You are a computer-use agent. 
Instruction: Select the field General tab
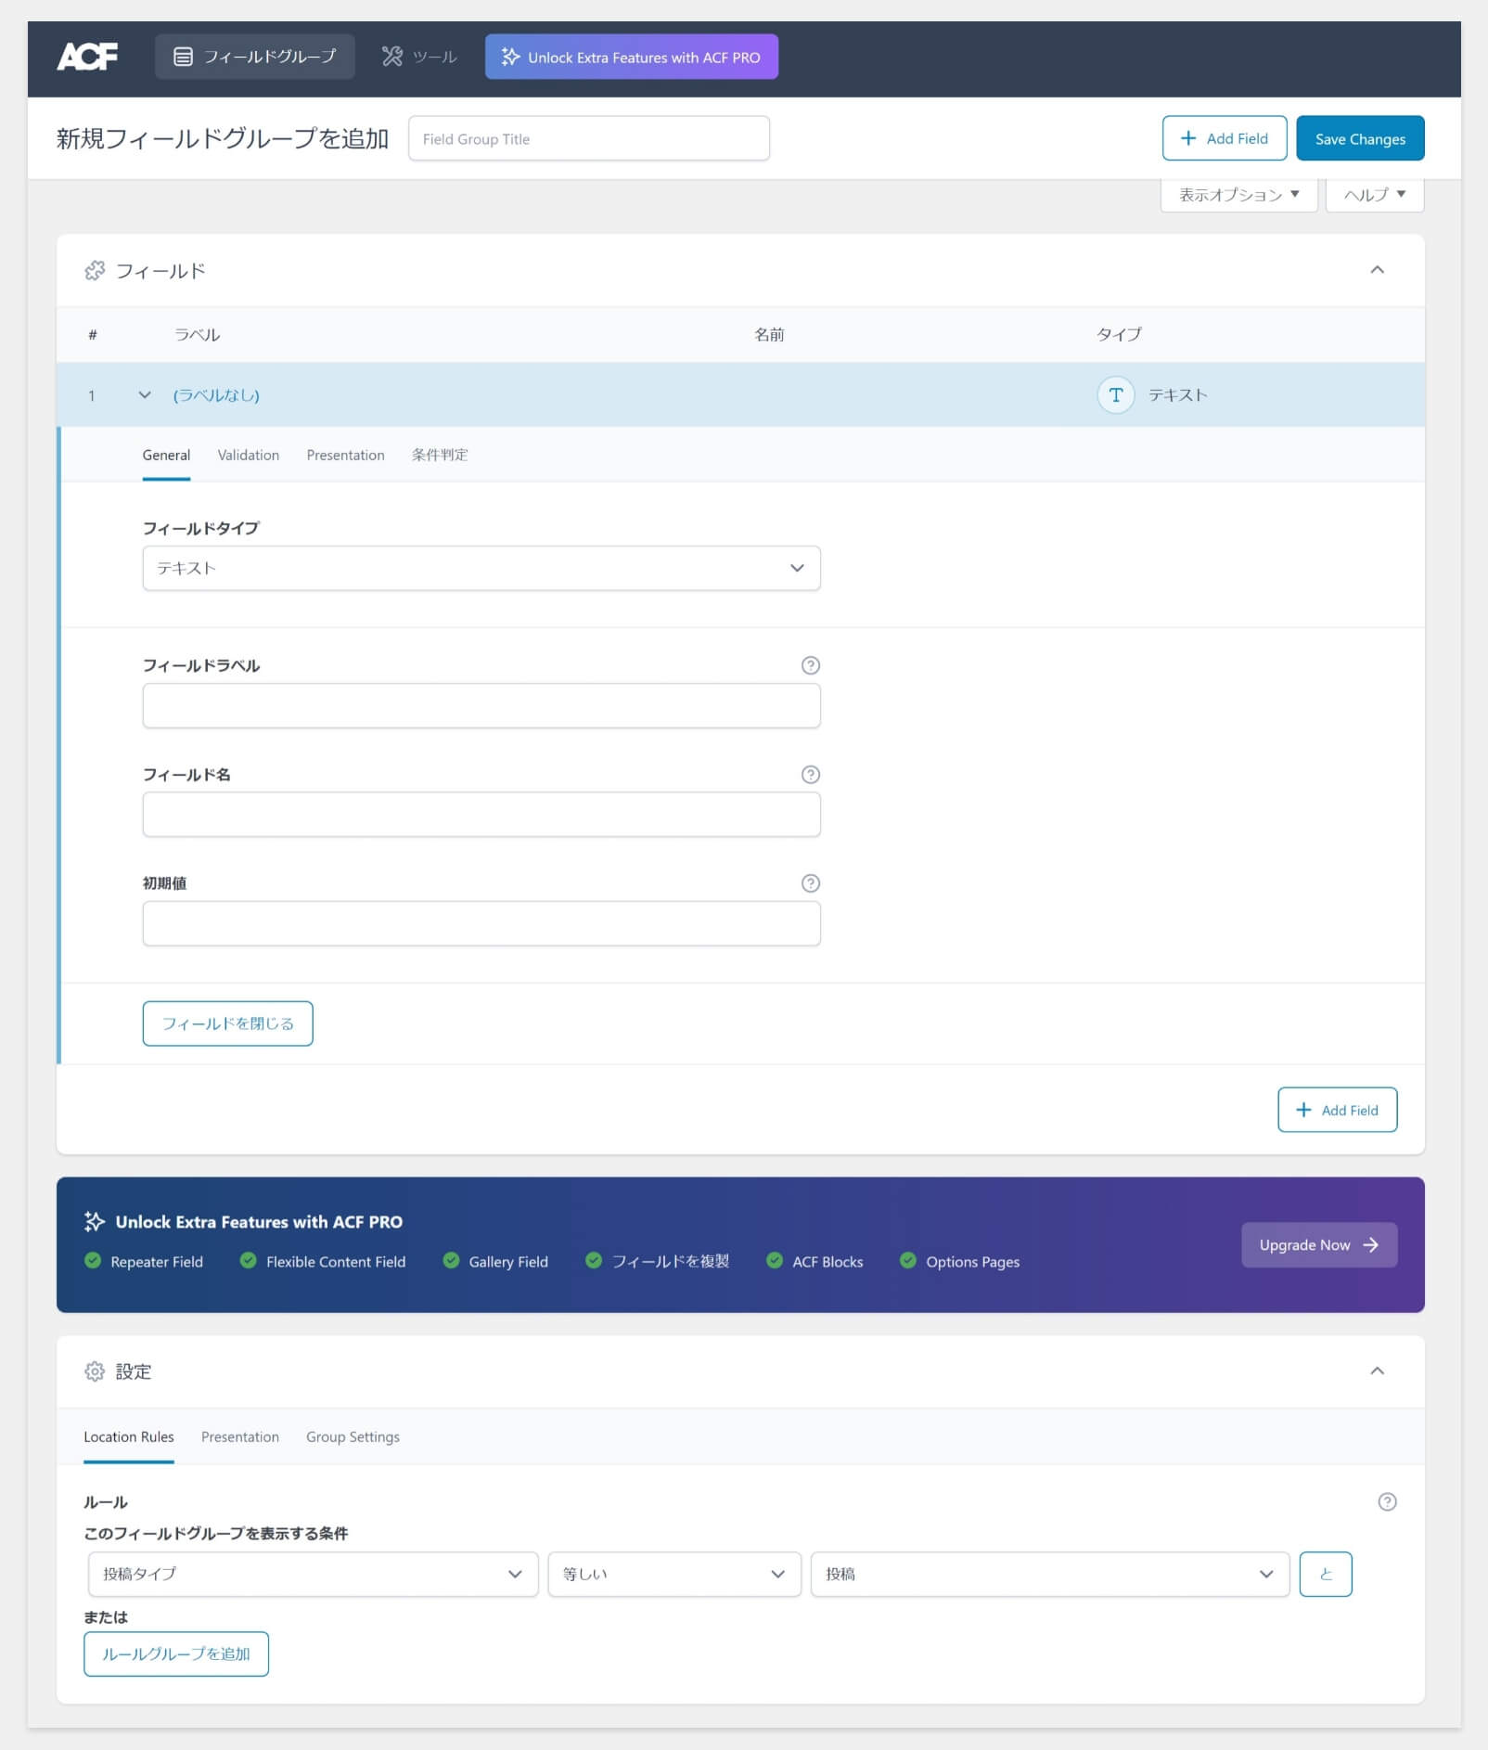(166, 455)
